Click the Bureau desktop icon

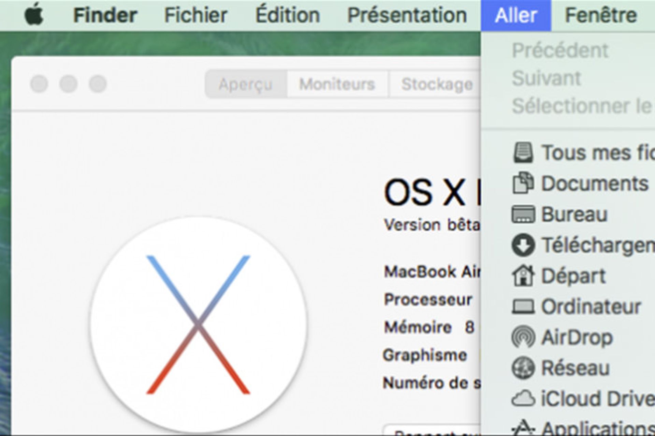coord(523,214)
